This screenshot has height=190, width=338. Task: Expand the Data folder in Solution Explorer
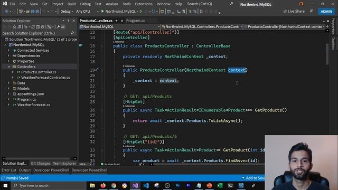coord(8,83)
